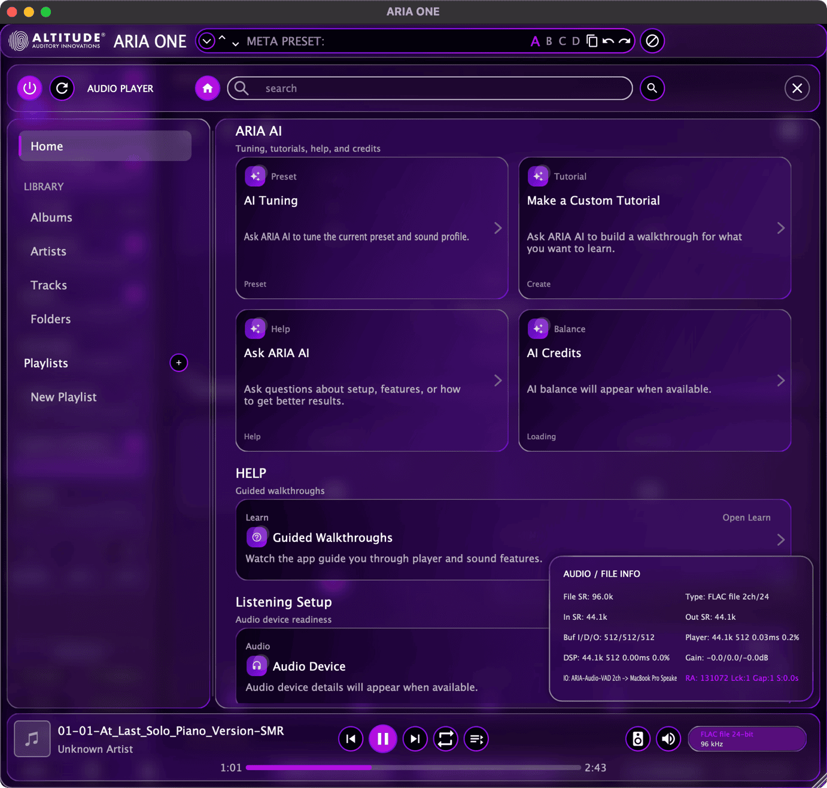Open the Ask ARIA AI card
This screenshot has height=788, width=827.
tap(372, 381)
